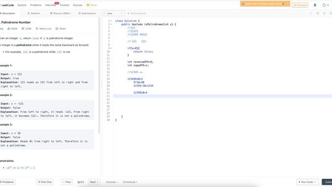Click the editor settings icon in toolbar
This screenshot has width=332, height=187.
tap(331, 14)
